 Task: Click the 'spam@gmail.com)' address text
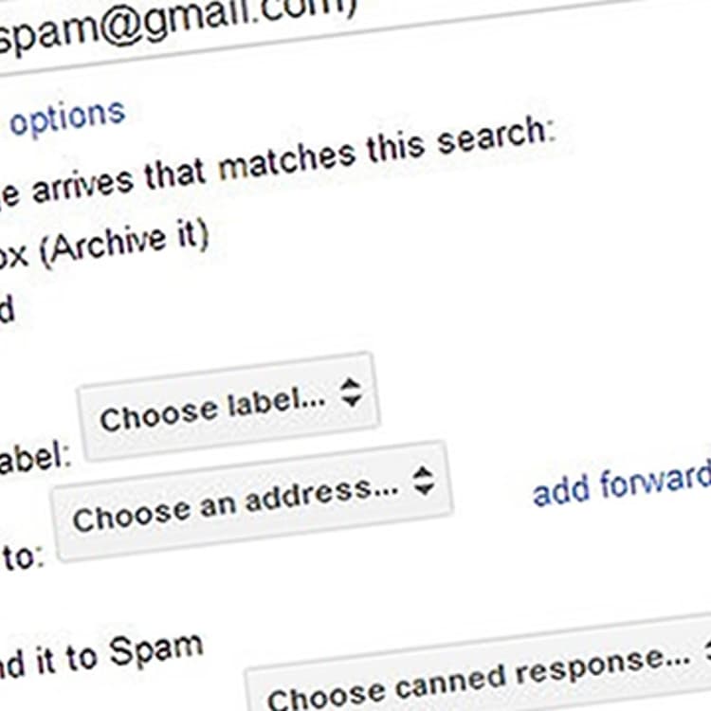pos(179,25)
